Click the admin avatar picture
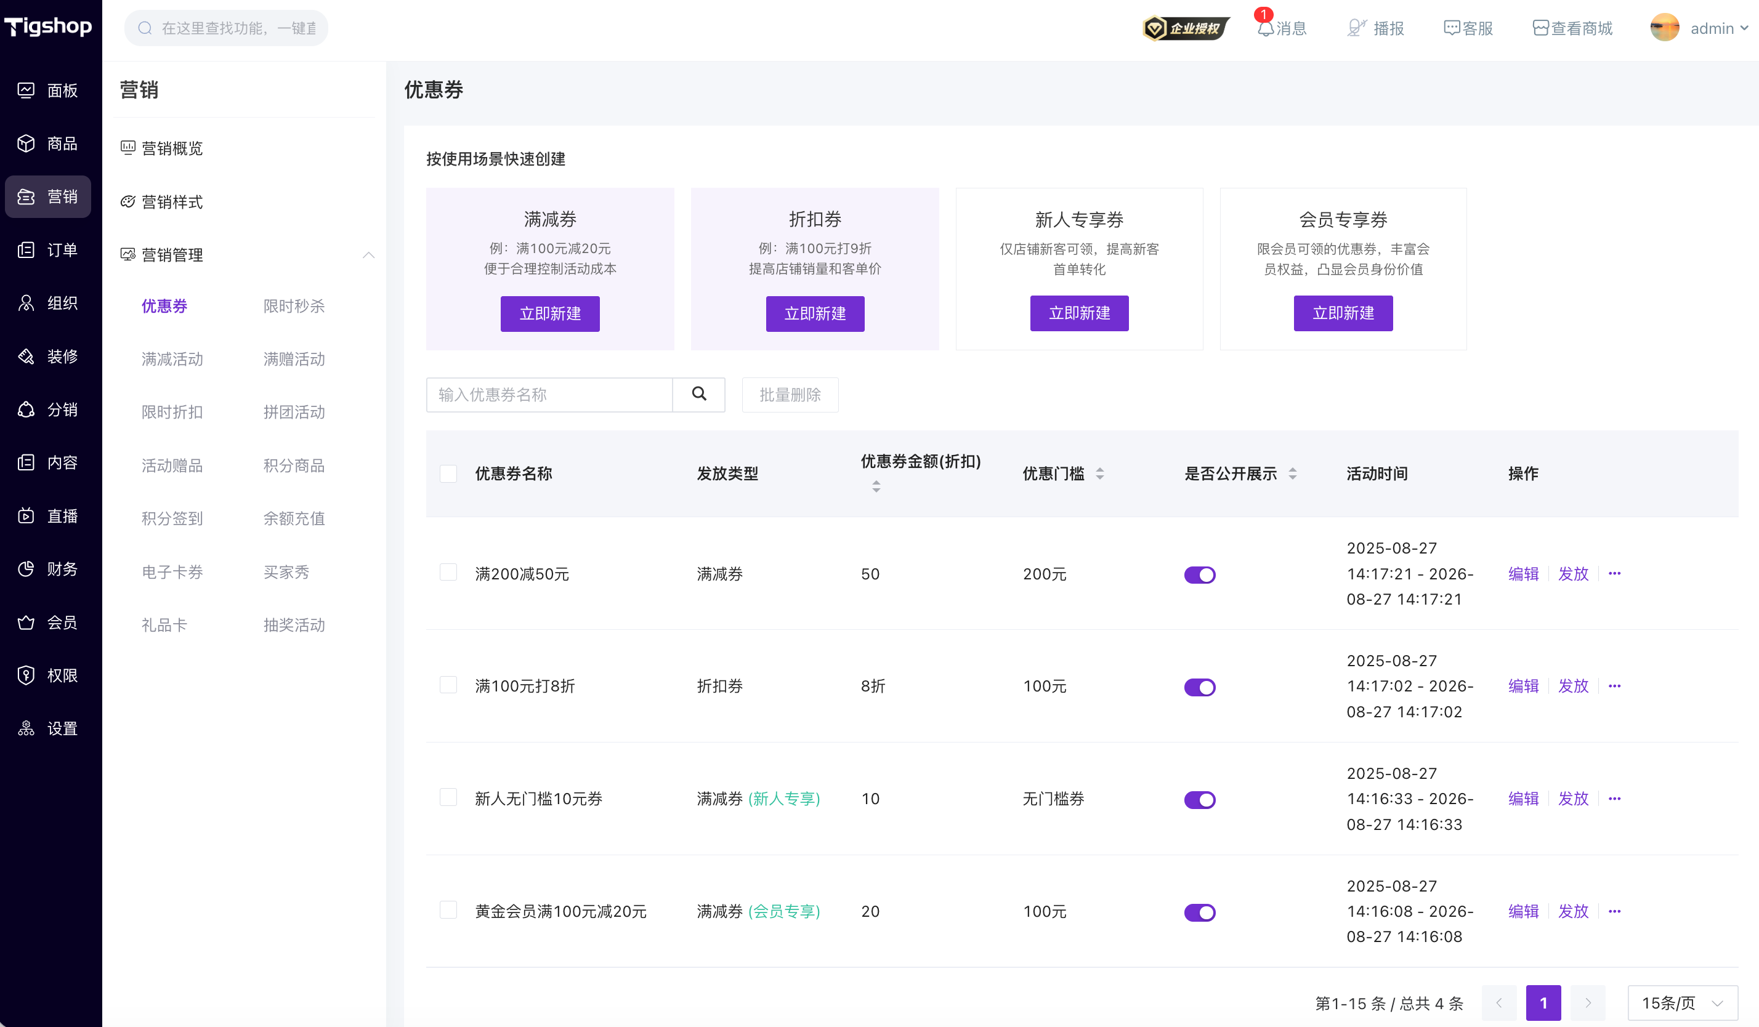 click(x=1664, y=28)
